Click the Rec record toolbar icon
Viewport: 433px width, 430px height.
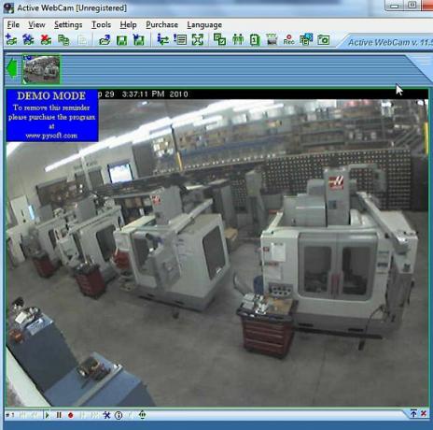288,39
